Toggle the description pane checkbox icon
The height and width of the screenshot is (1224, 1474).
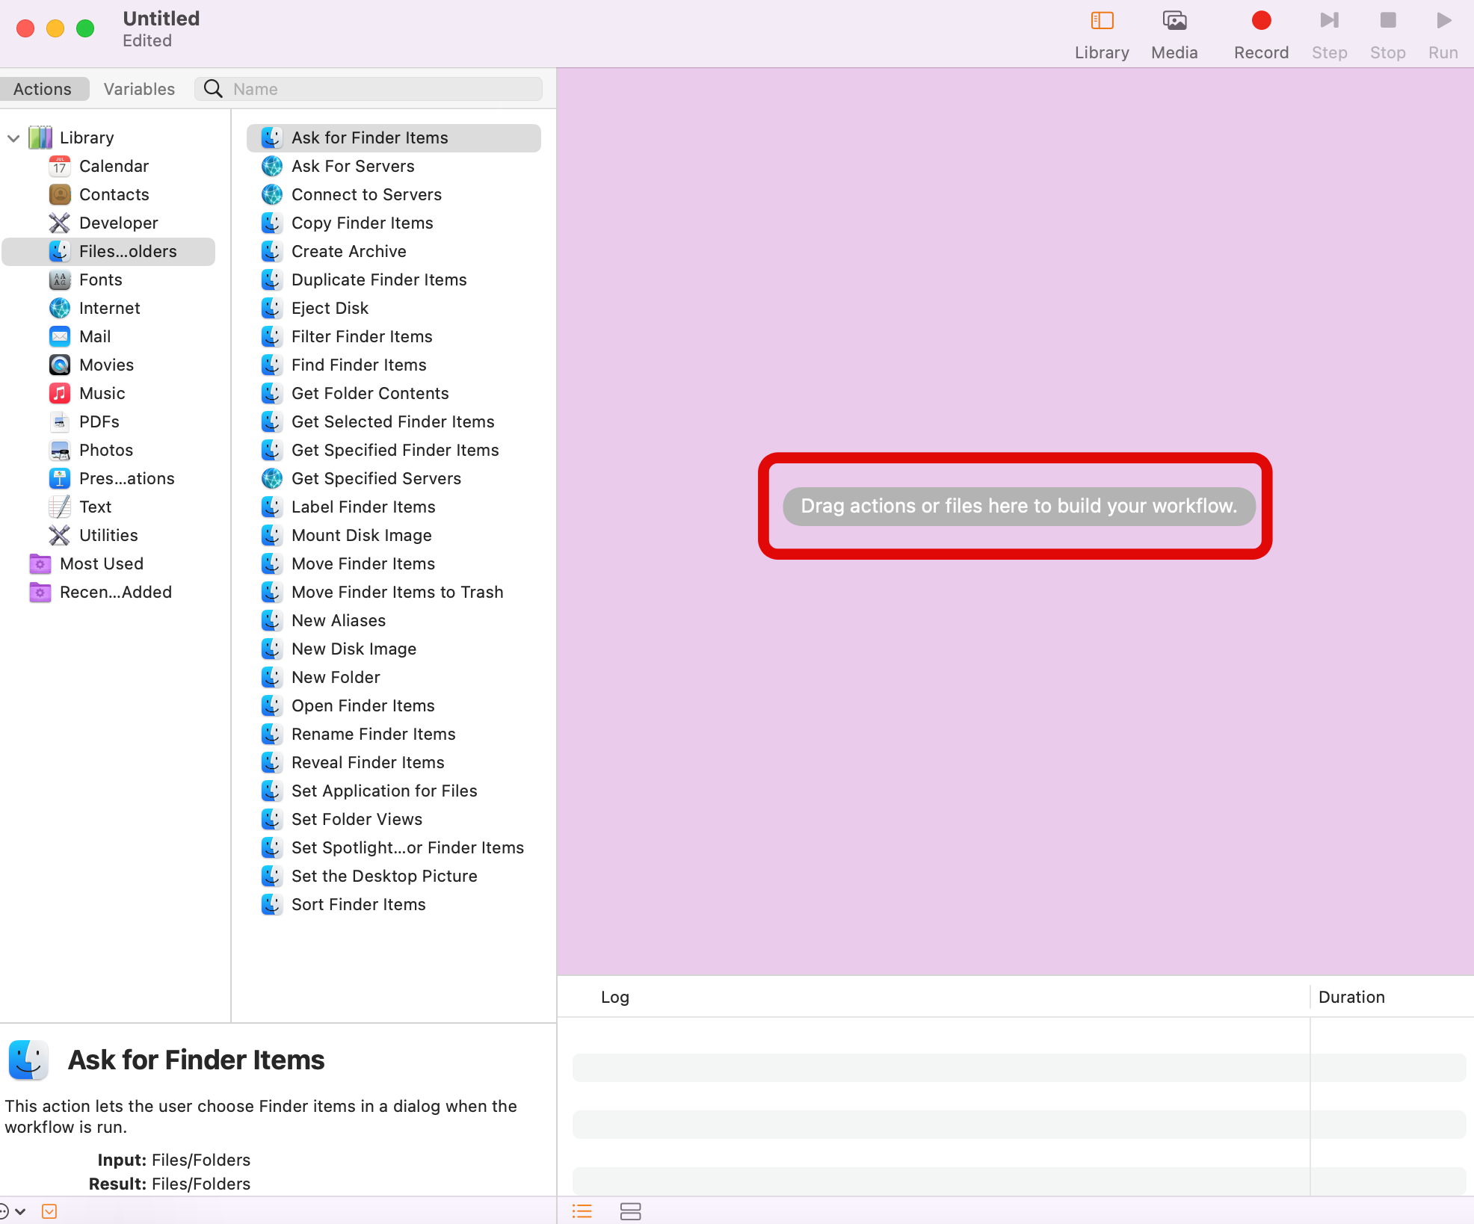[x=49, y=1211]
